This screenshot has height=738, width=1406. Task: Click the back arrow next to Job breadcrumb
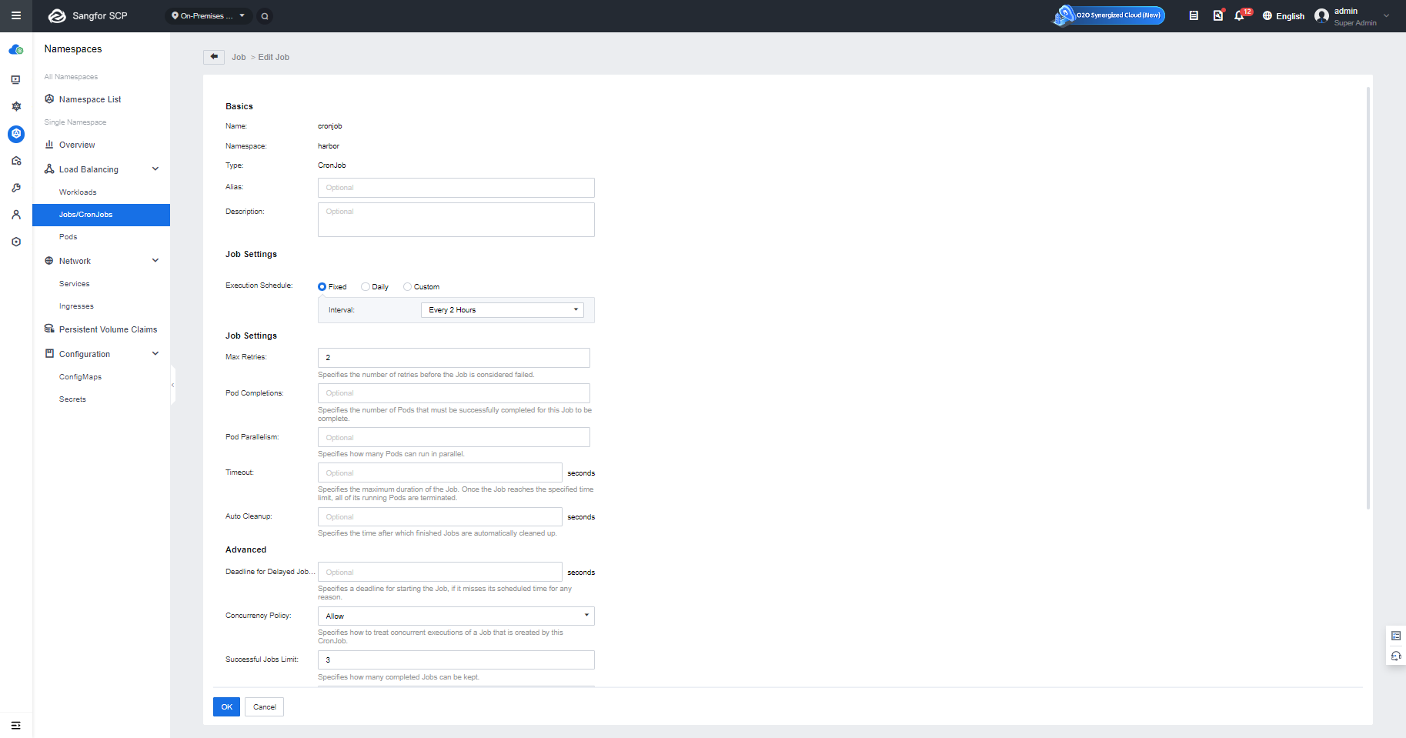point(214,57)
